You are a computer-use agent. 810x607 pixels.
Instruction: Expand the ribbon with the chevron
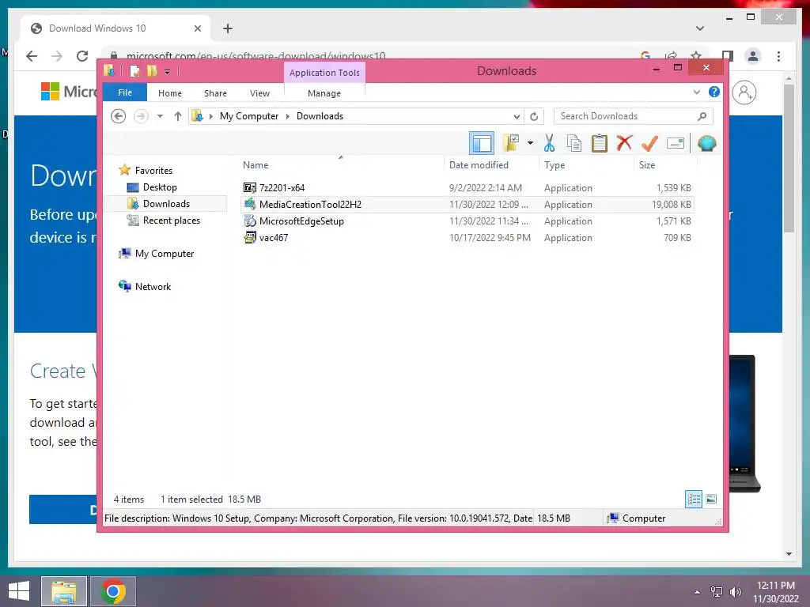click(696, 92)
